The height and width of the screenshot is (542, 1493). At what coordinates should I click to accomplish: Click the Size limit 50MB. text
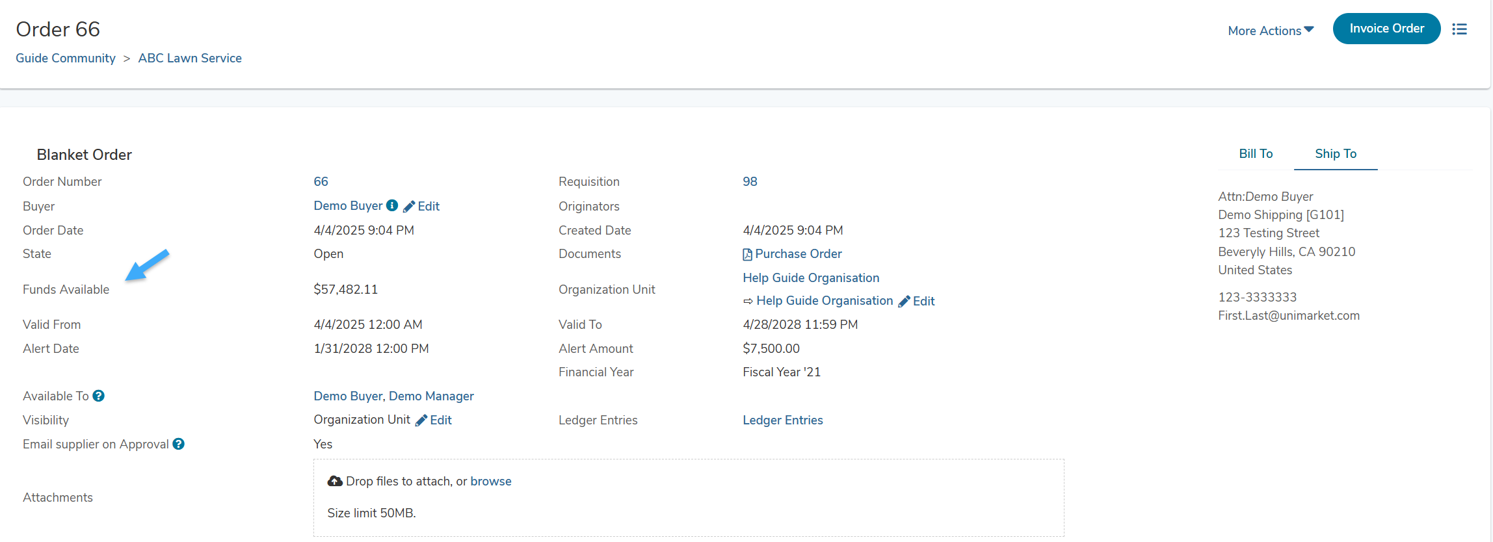(371, 513)
